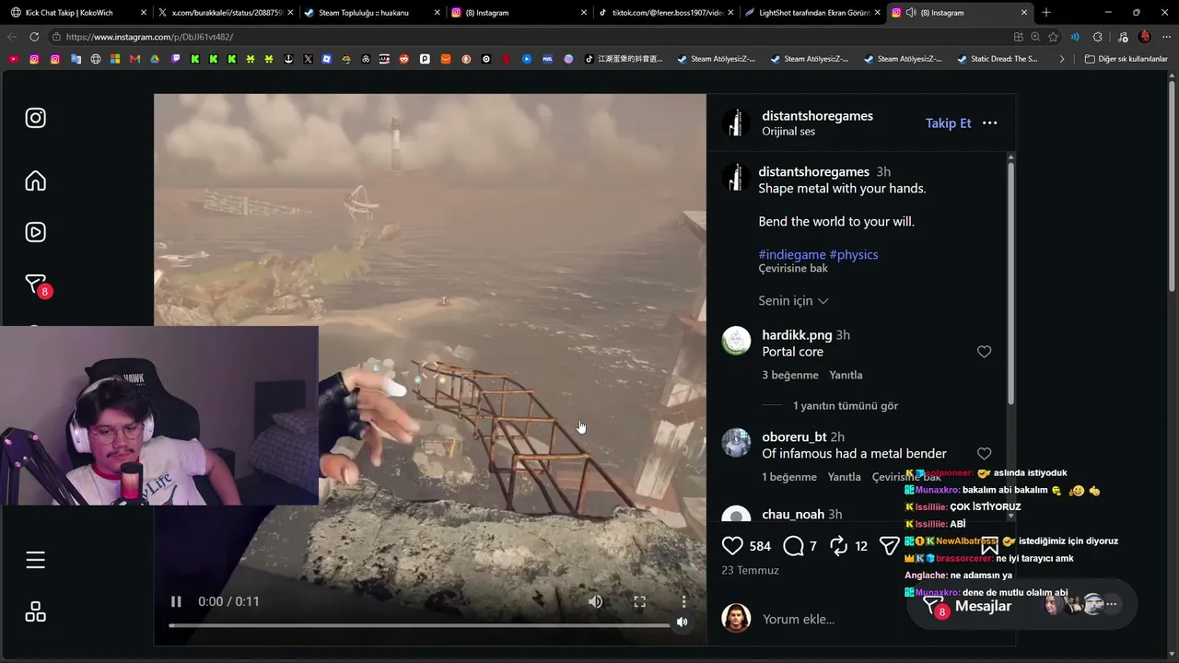This screenshot has height=663, width=1179.
Task: Open the post's three-dot options menu
Action: tap(989, 123)
